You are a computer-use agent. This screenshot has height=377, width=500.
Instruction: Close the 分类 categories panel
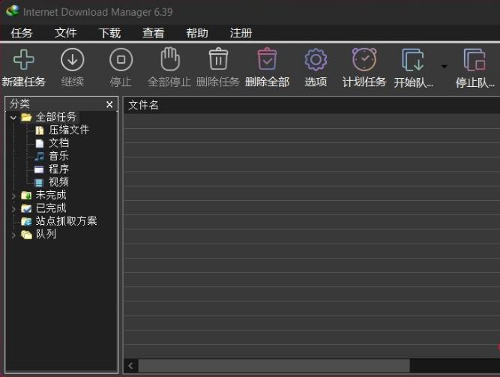pos(109,104)
